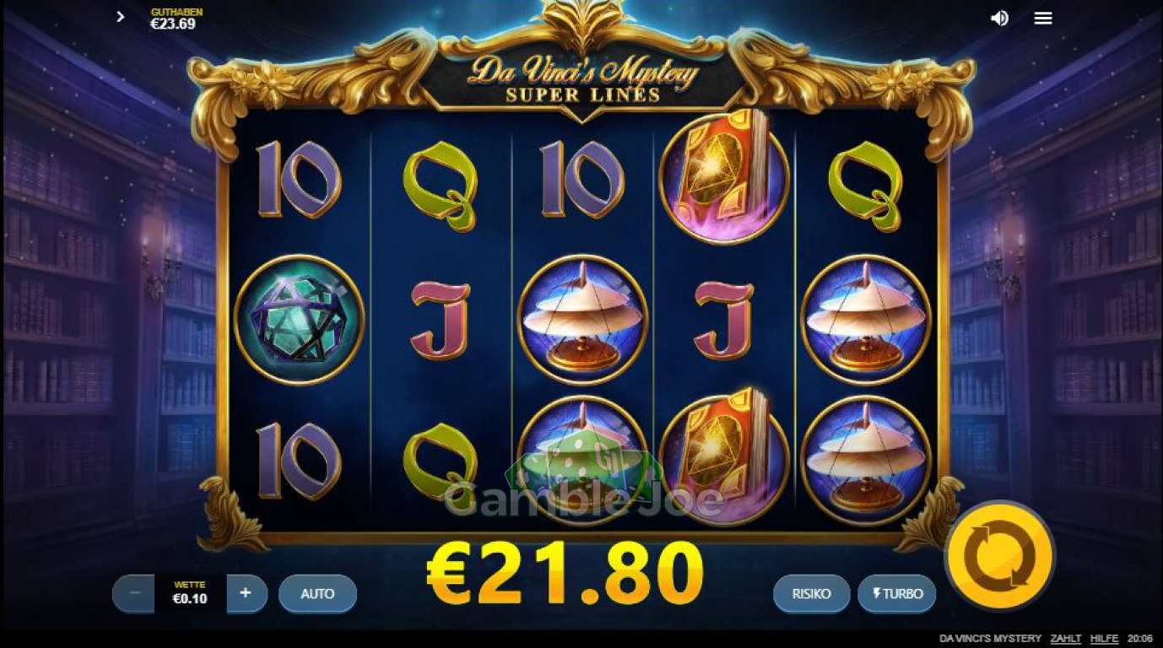Increase the bet with plus button
1163x648 pixels.
tap(246, 593)
